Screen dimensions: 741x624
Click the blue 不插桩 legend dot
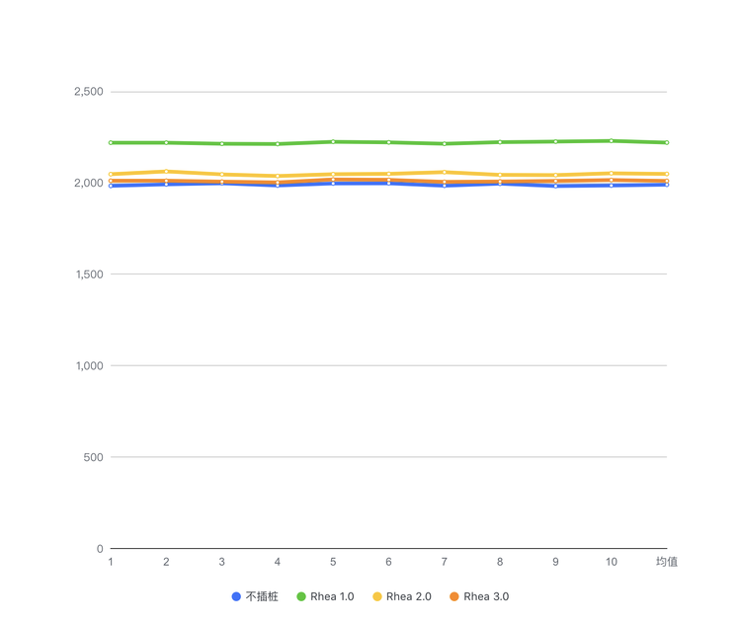click(x=236, y=596)
